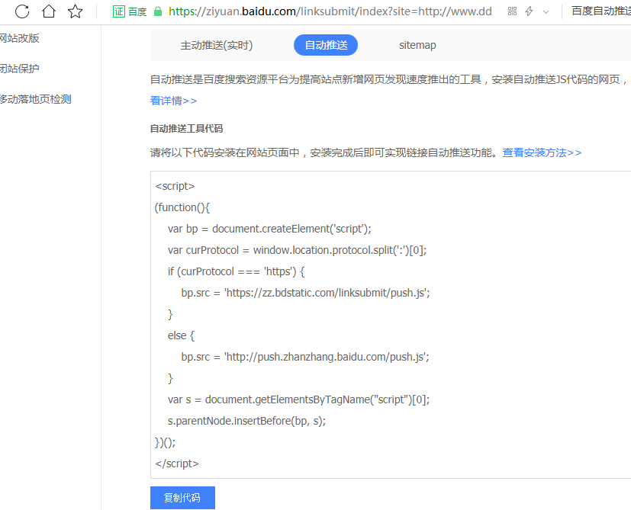Screen dimensions: 631x510
Task: Click the var bp createElement line
Action: (x=269, y=229)
